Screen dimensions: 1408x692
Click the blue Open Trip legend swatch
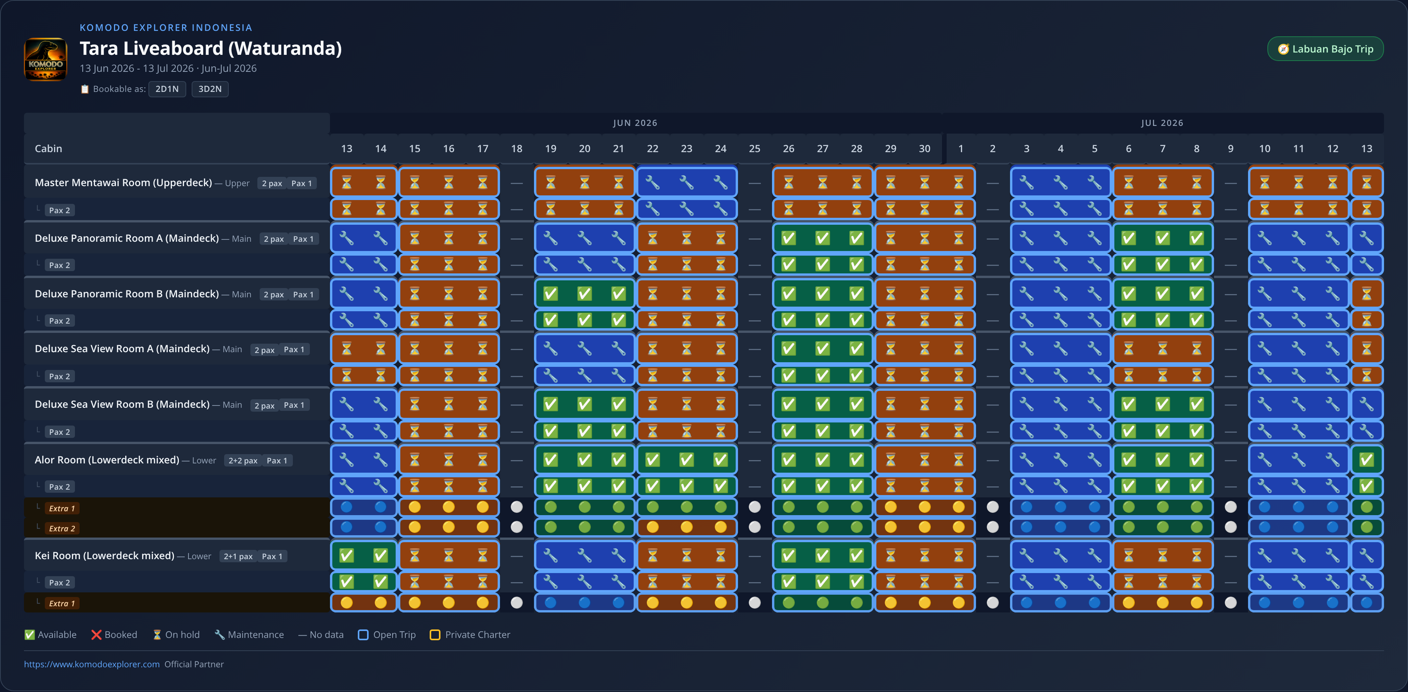click(x=363, y=634)
